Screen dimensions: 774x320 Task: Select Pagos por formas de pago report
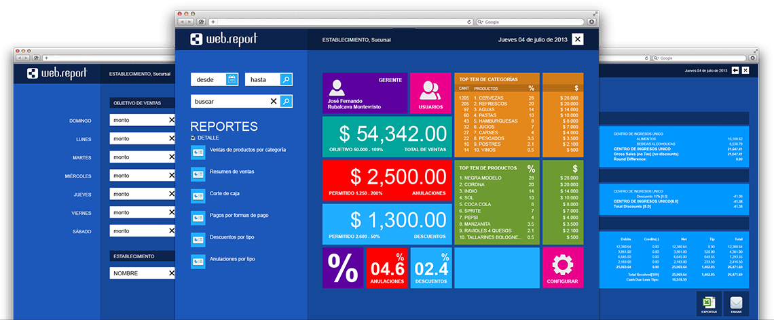(x=238, y=216)
